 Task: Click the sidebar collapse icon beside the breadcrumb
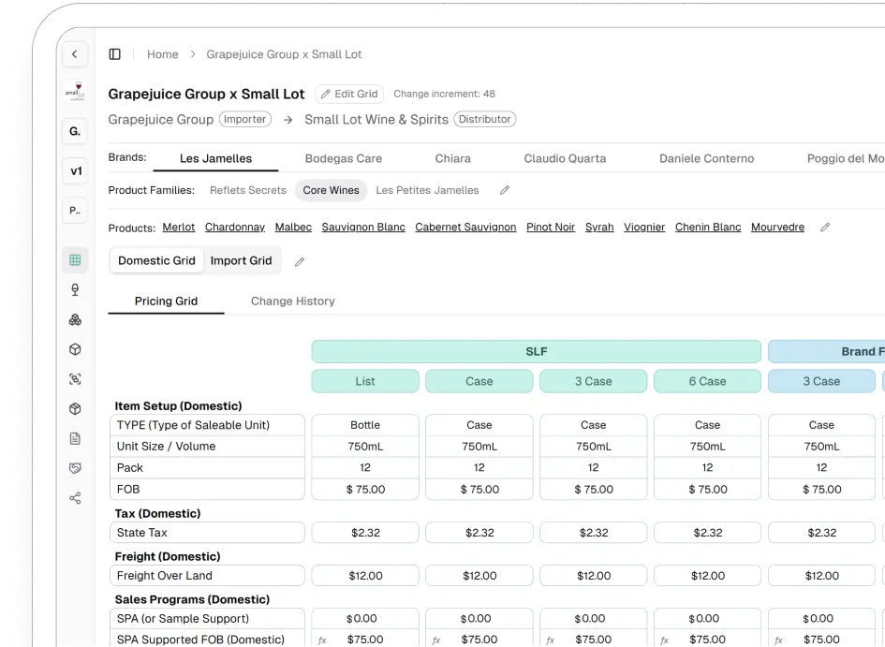114,53
